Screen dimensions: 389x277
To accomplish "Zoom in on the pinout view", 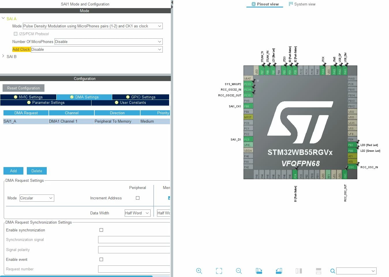I will pyautogui.click(x=199, y=271).
